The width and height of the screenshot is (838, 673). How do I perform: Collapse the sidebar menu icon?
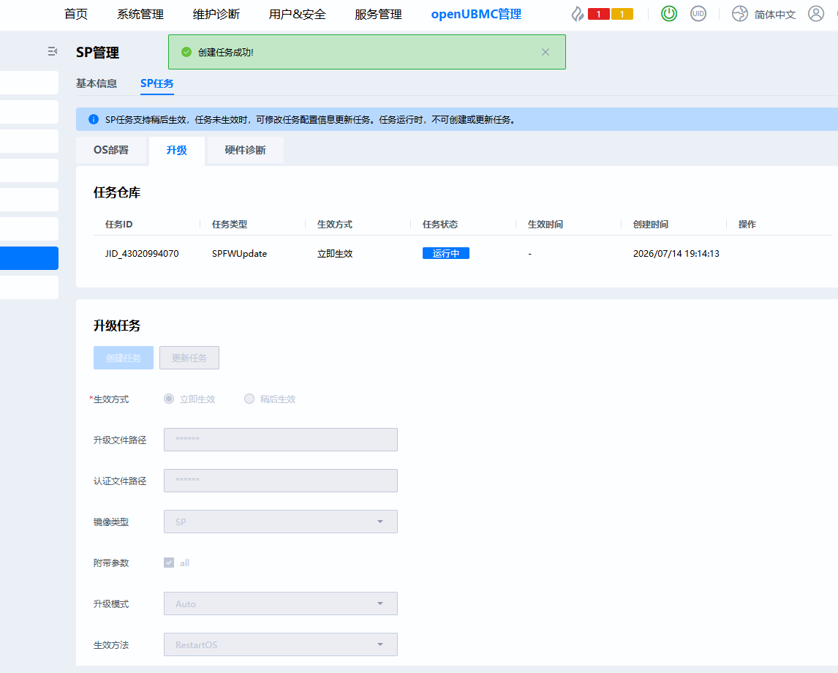click(x=52, y=51)
